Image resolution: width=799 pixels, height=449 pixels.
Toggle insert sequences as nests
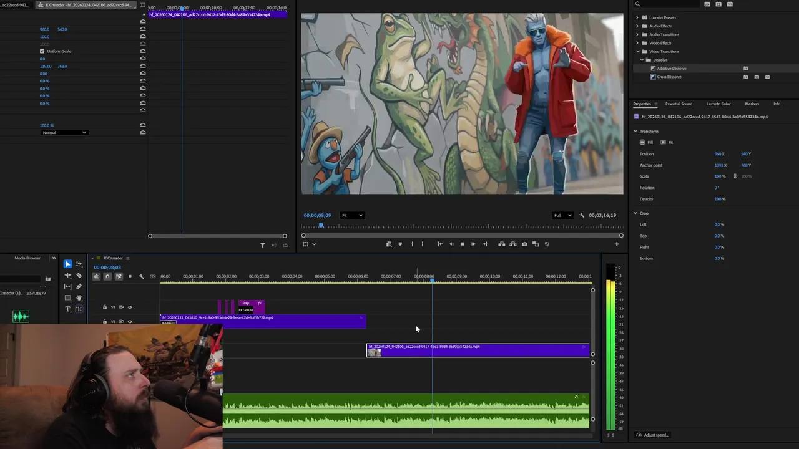point(96,276)
